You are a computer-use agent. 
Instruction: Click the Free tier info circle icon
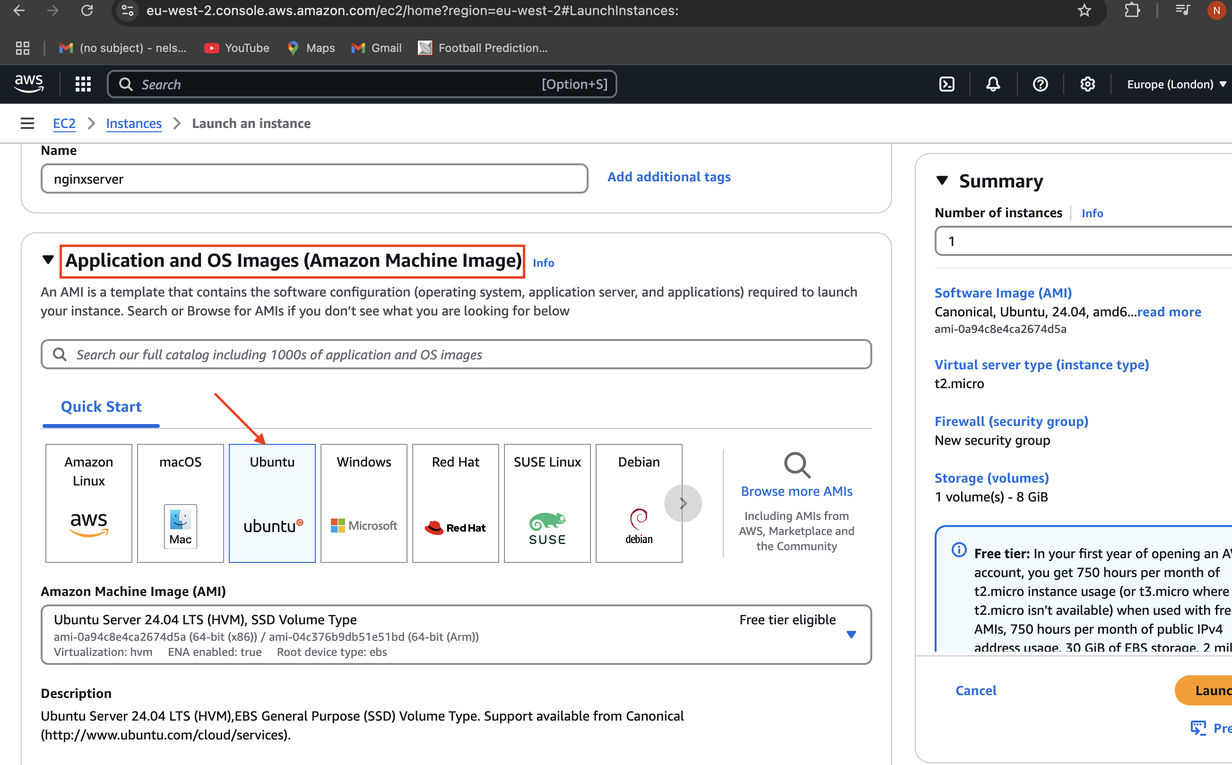(x=959, y=550)
